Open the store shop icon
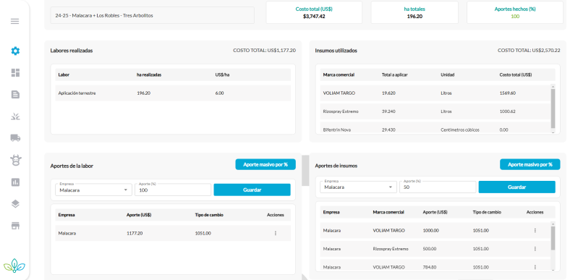 click(15, 226)
